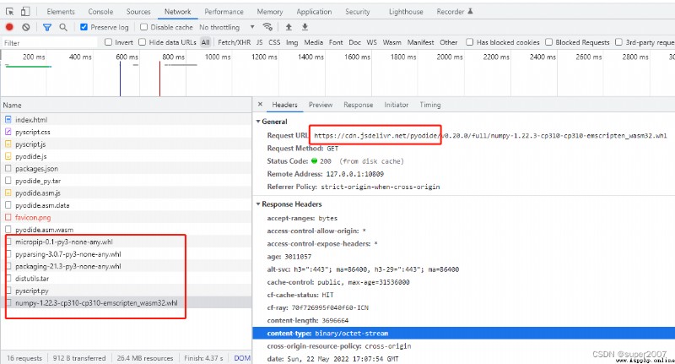Show the Response tab of request
This screenshot has width=675, height=364.
click(x=358, y=105)
